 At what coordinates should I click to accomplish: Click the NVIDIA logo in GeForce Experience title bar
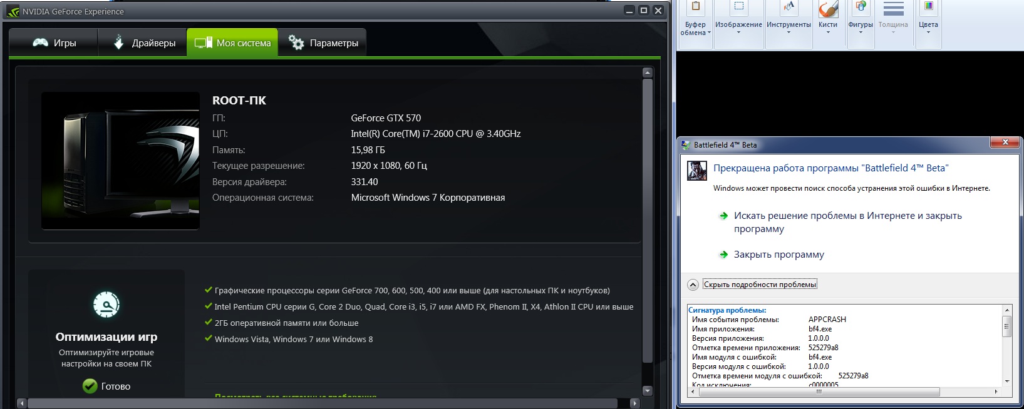point(13,11)
